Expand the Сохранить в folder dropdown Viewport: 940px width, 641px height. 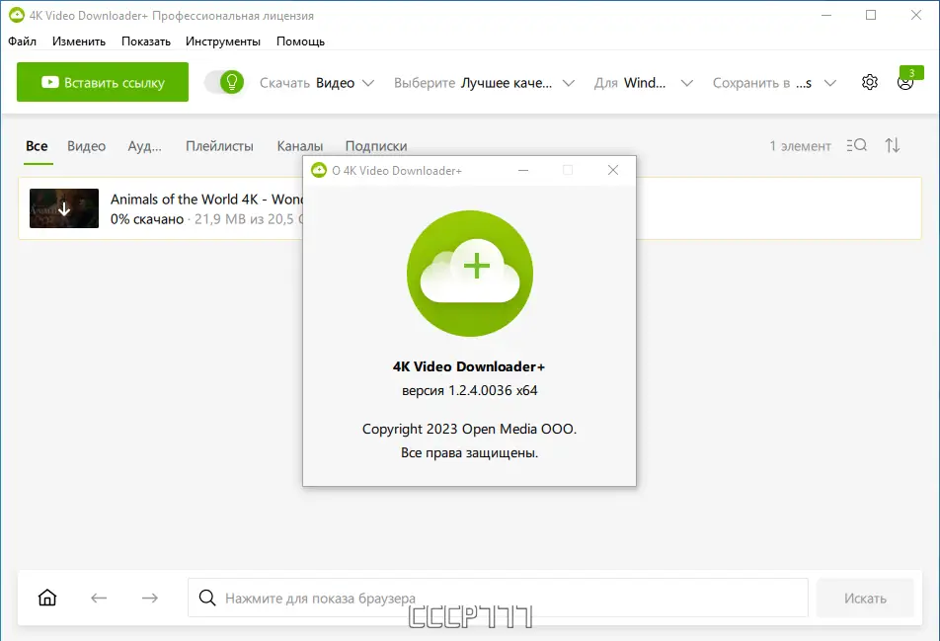click(774, 83)
